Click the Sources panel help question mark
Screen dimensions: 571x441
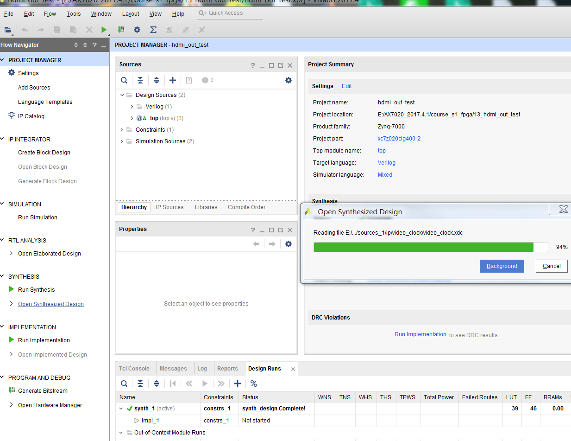pos(253,65)
